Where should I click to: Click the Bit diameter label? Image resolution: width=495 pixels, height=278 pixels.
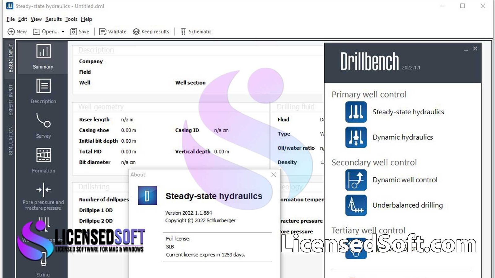pyautogui.click(x=95, y=162)
